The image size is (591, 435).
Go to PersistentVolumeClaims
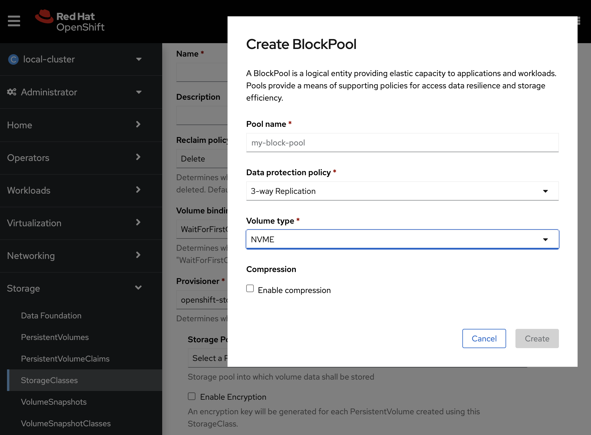click(65, 359)
